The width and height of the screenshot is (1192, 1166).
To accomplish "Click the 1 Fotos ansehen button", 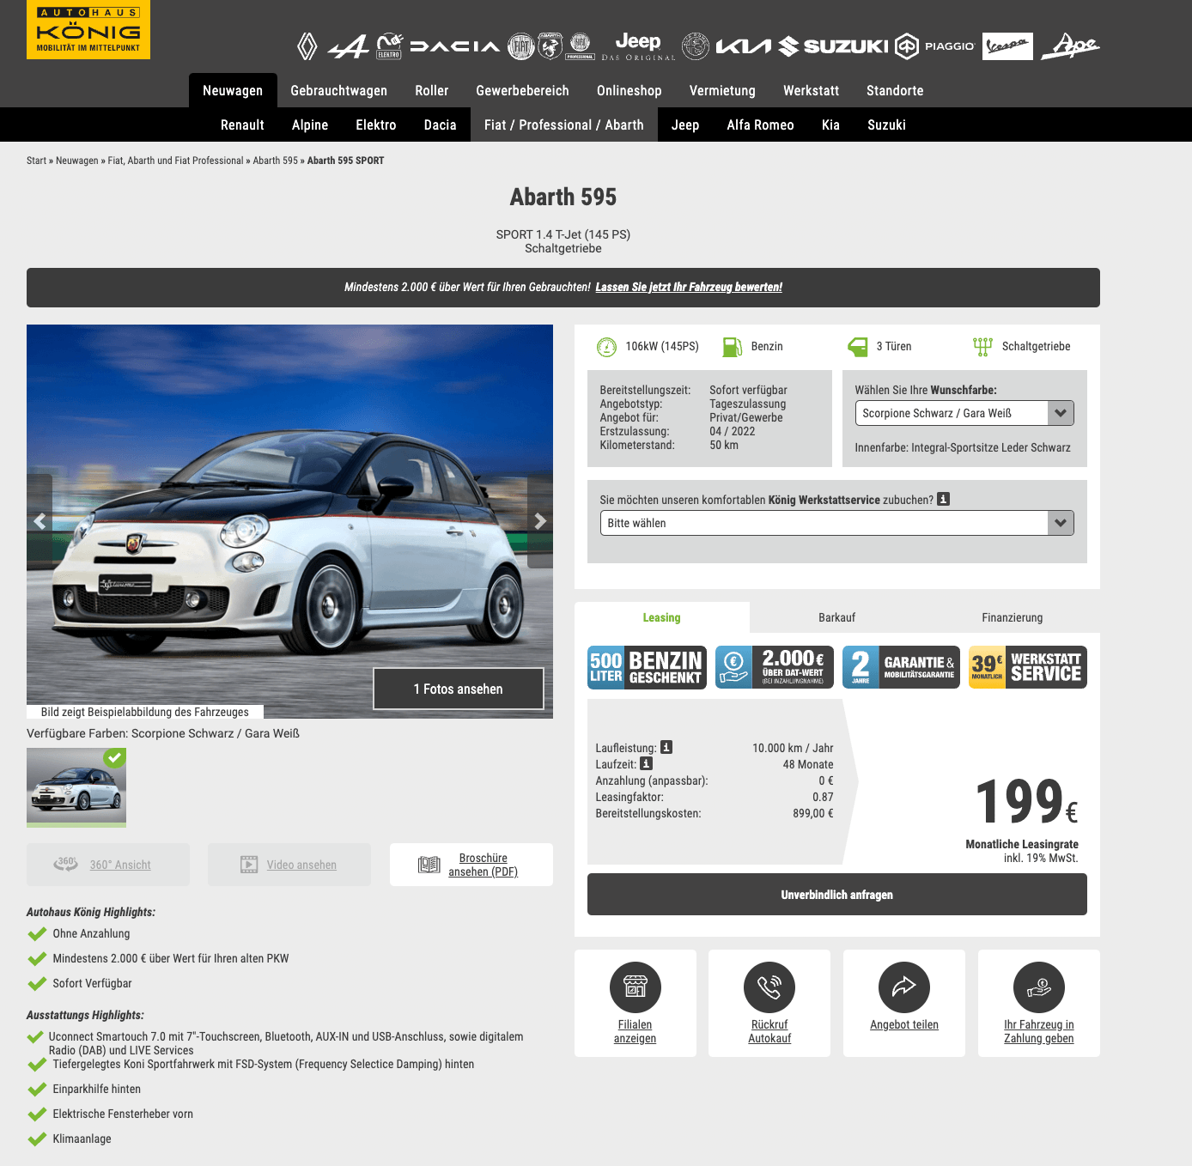I will [459, 689].
